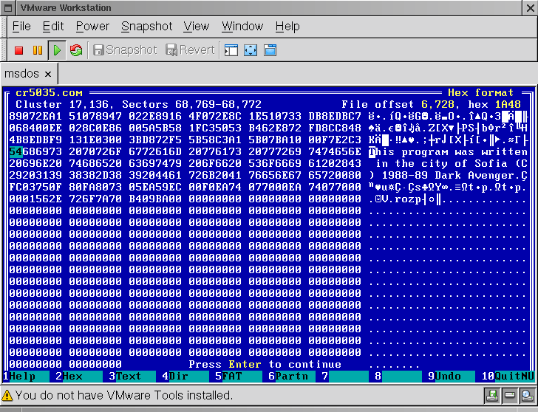Open the Edit menu
Image resolution: width=538 pixels, height=412 pixels.
point(53,27)
